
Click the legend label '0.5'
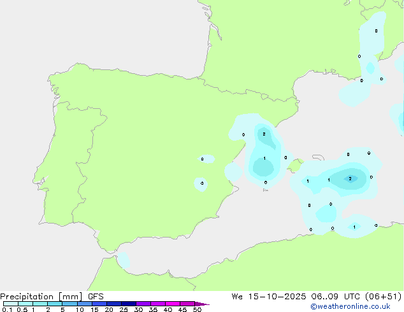click(22, 309)
